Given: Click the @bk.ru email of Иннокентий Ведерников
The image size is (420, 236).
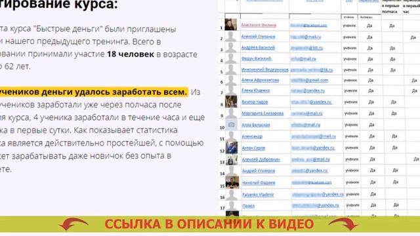Looking at the screenshot, I should [312, 70].
